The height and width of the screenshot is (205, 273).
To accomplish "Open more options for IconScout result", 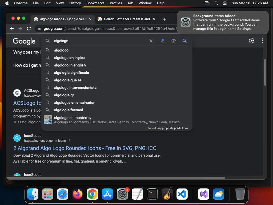I will 70,141.
